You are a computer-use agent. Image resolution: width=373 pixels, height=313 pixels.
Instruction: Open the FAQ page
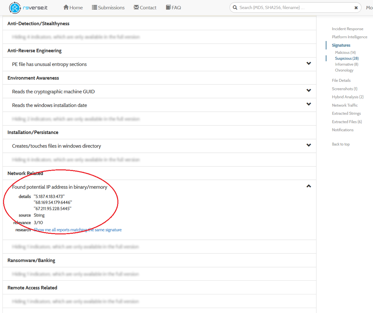(173, 7)
